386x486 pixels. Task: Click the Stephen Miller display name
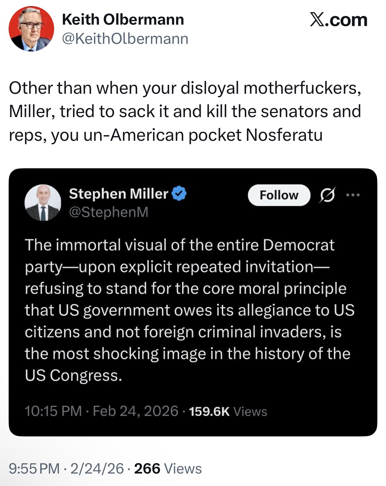tap(118, 194)
